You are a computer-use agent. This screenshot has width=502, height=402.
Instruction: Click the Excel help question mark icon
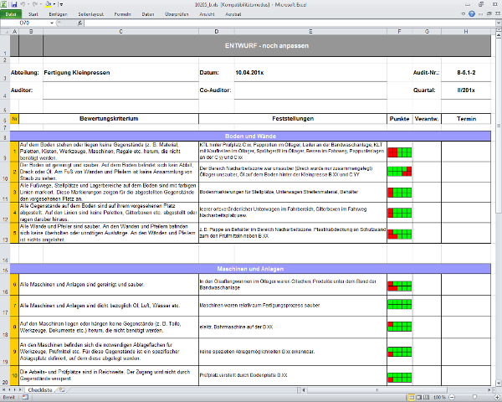click(471, 14)
